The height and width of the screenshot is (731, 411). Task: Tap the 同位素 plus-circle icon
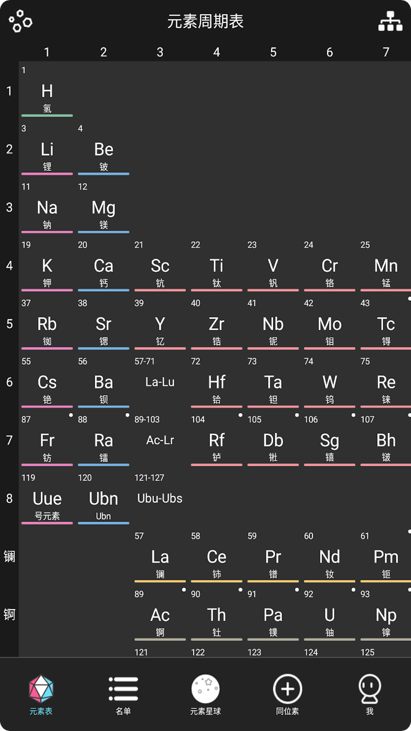[288, 689]
